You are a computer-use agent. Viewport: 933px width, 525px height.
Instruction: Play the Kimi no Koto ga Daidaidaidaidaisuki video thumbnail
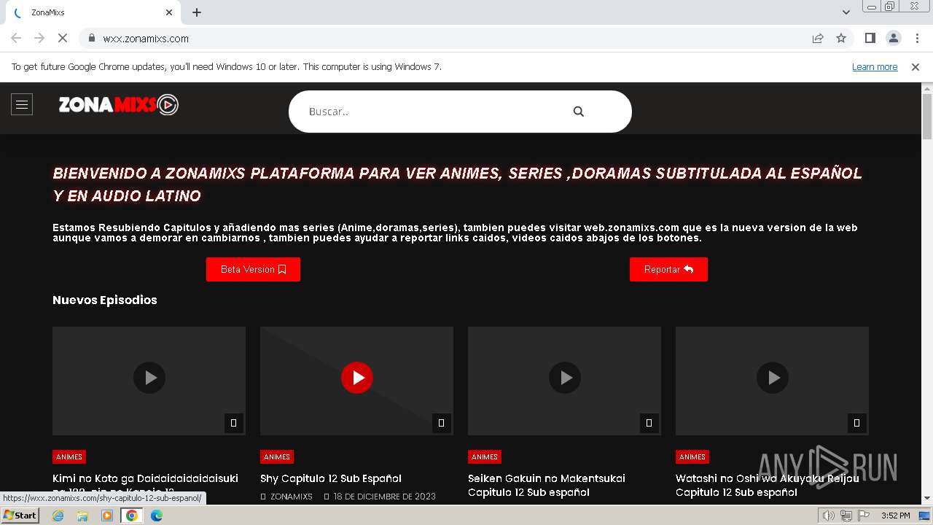[x=149, y=378]
